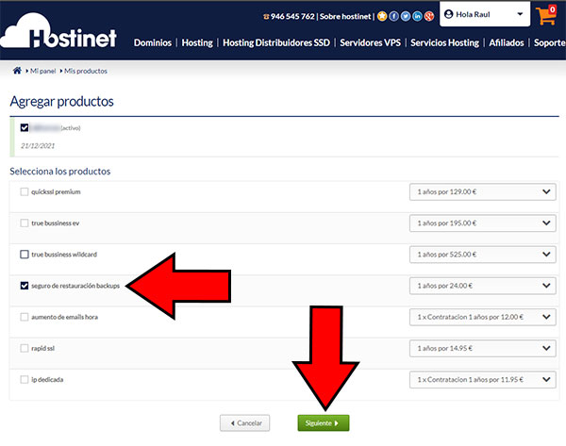Click the user avatar icon beside Hola Raul
Image resolution: width=566 pixels, height=446 pixels.
point(449,14)
